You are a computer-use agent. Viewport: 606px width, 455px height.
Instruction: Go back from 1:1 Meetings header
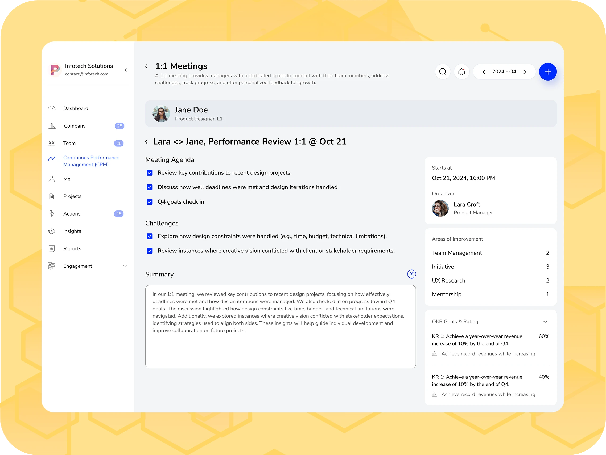[147, 66]
